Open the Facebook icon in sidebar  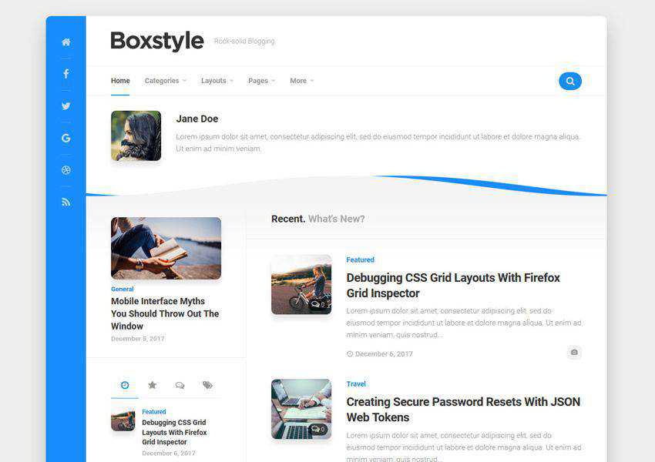[65, 74]
